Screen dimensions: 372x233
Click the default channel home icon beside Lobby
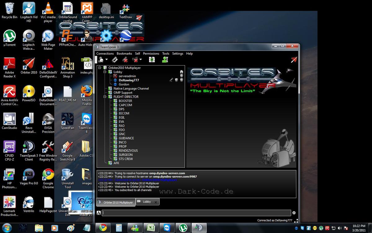pyautogui.click(x=182, y=72)
